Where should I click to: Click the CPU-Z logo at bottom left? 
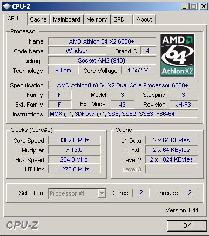click(x=23, y=225)
